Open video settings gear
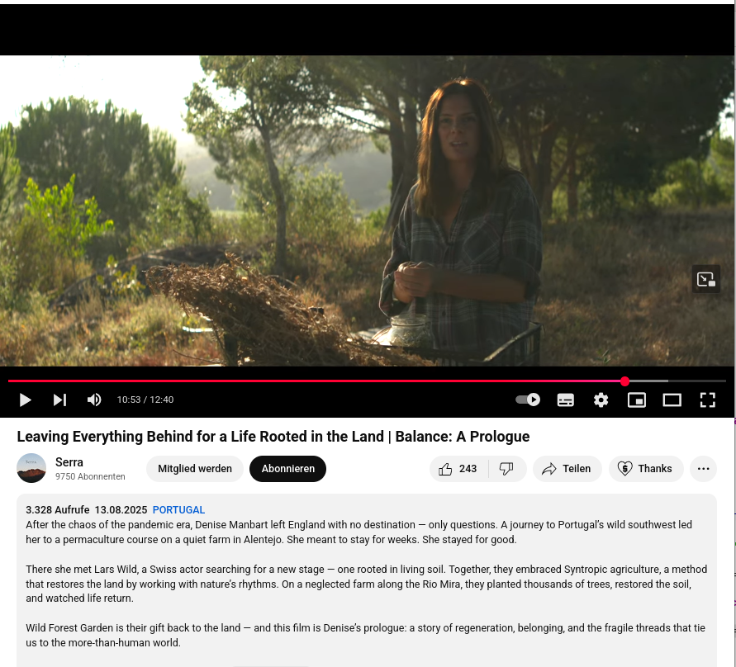736x667 pixels. pos(601,400)
